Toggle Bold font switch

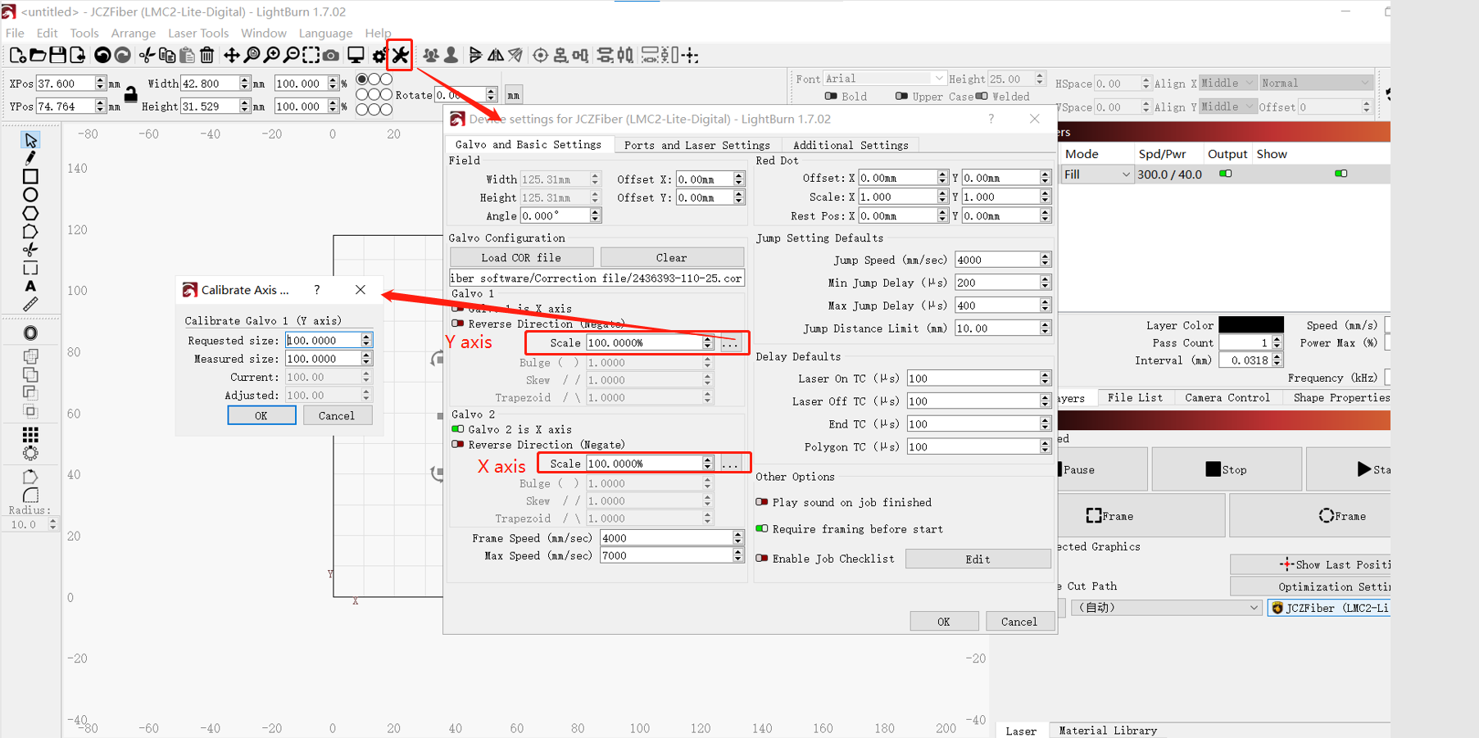[831, 96]
